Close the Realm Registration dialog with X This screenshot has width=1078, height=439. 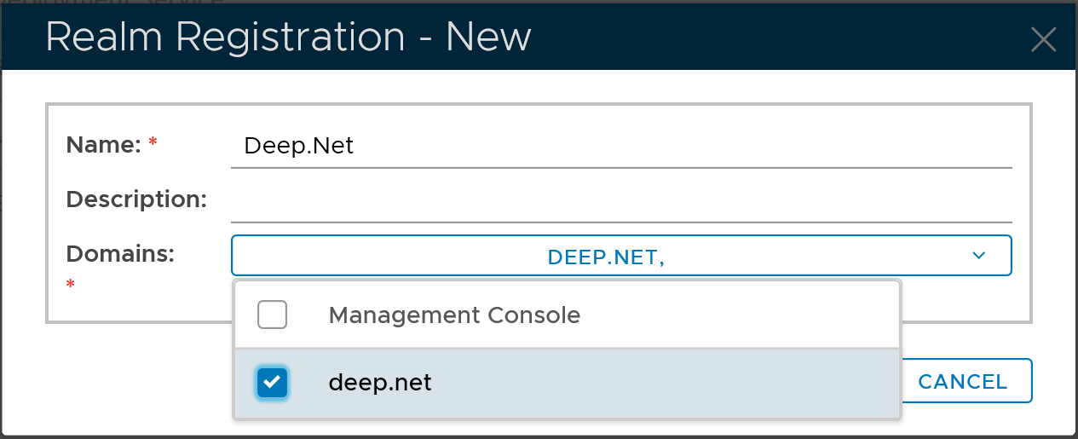(1043, 39)
